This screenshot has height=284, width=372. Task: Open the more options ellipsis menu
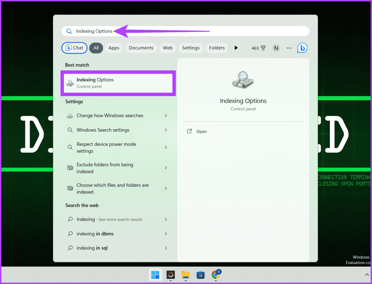289,48
